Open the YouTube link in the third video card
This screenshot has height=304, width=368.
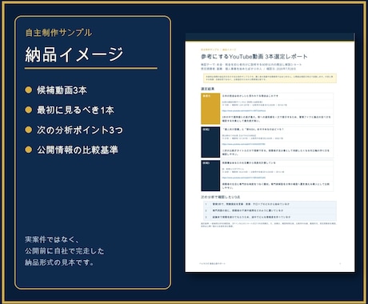[243, 178]
